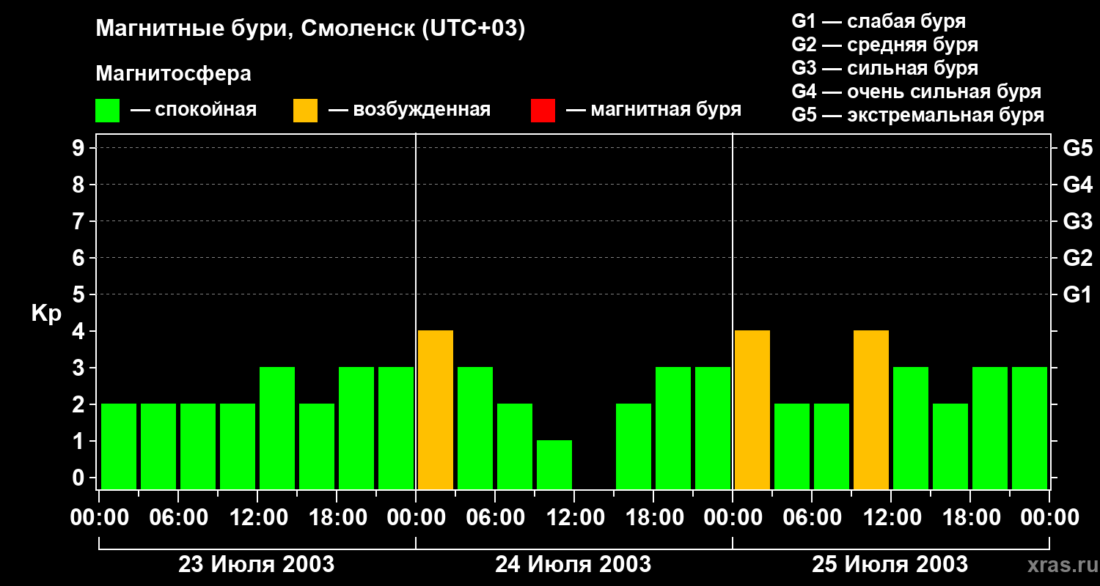Click the G1 storm level label
Viewport: 1100px width, 586px height.
[x=1078, y=294]
